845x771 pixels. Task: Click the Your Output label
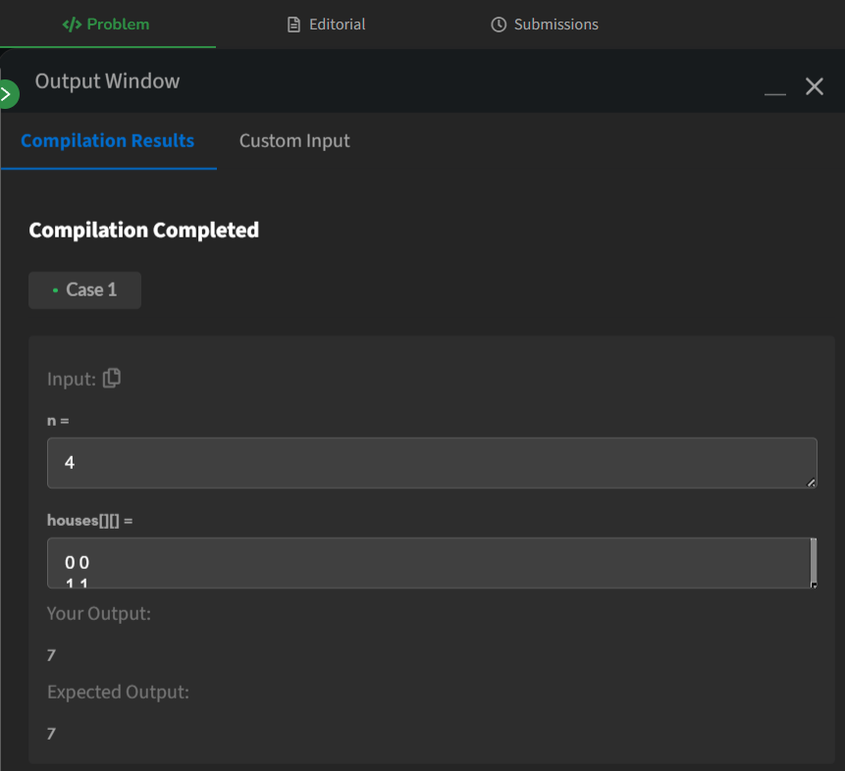[x=98, y=614]
